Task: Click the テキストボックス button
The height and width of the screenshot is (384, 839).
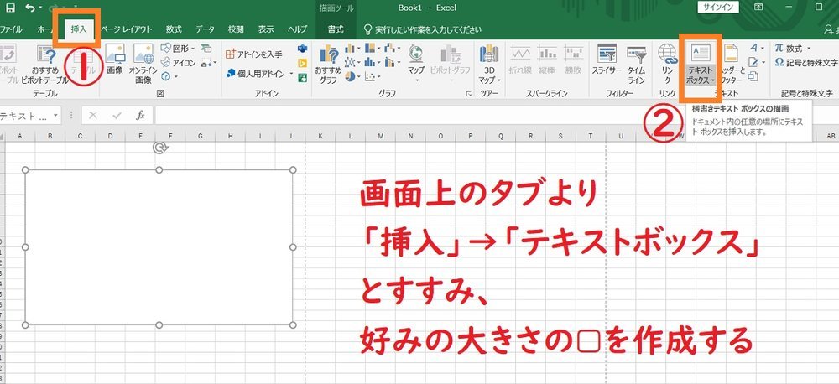Action: click(x=701, y=65)
